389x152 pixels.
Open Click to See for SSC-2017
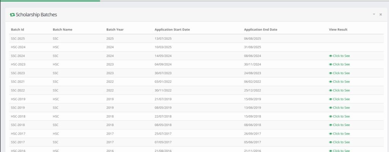click(341, 142)
